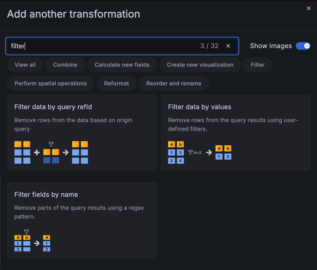Image resolution: width=317 pixels, height=270 pixels.
Task: Click the arrow icon in Filter data by values diagram
Action: tap(209, 152)
